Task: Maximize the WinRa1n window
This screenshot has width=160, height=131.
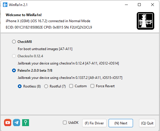Action: [x=139, y=5]
